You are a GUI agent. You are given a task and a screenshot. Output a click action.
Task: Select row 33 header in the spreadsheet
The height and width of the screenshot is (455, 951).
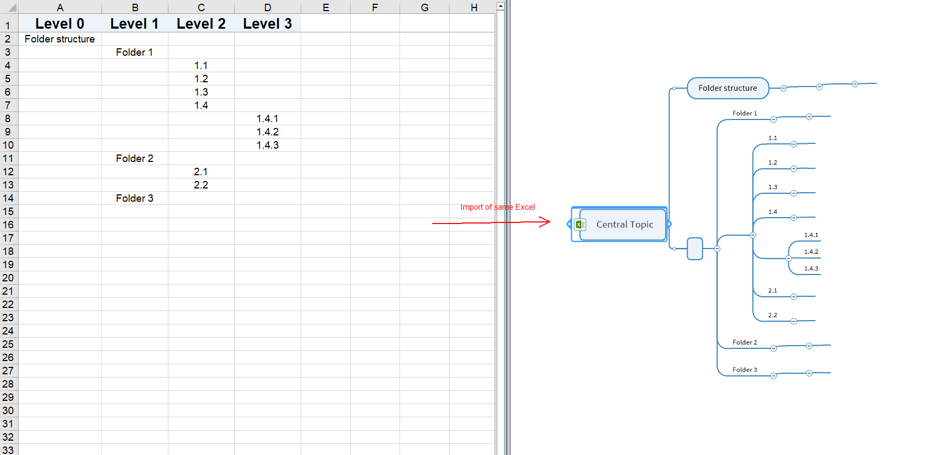tap(9, 450)
